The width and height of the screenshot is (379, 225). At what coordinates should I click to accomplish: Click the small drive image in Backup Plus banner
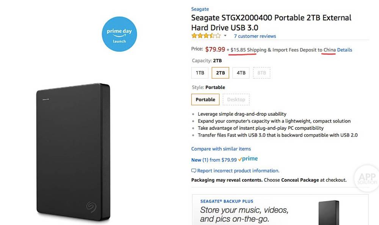point(329,212)
